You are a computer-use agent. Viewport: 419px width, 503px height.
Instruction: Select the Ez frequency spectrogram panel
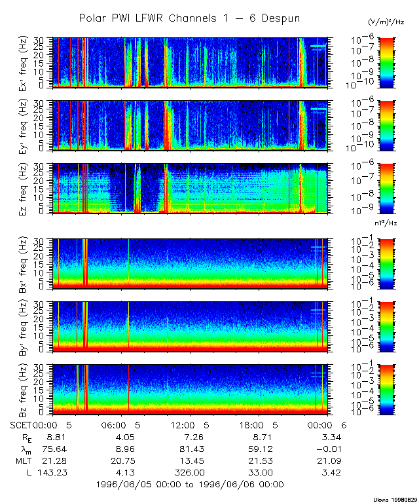(x=190, y=188)
